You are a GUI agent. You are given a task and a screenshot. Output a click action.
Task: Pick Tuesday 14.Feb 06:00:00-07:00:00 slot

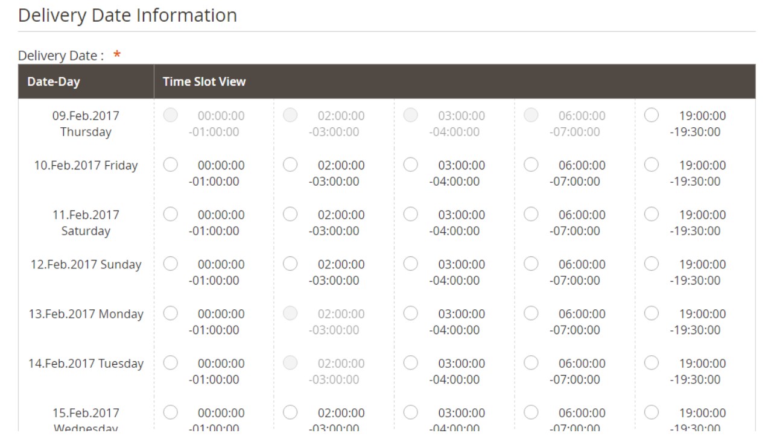pos(531,362)
